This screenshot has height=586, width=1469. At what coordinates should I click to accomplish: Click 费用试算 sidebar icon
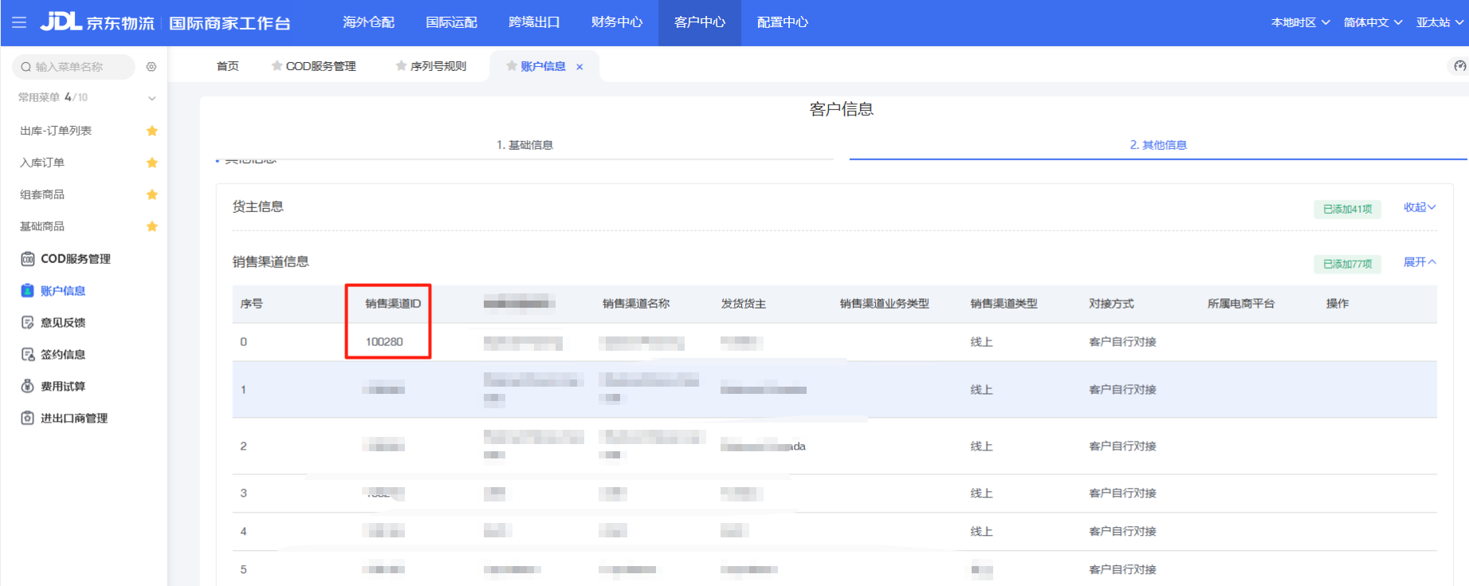coord(28,387)
